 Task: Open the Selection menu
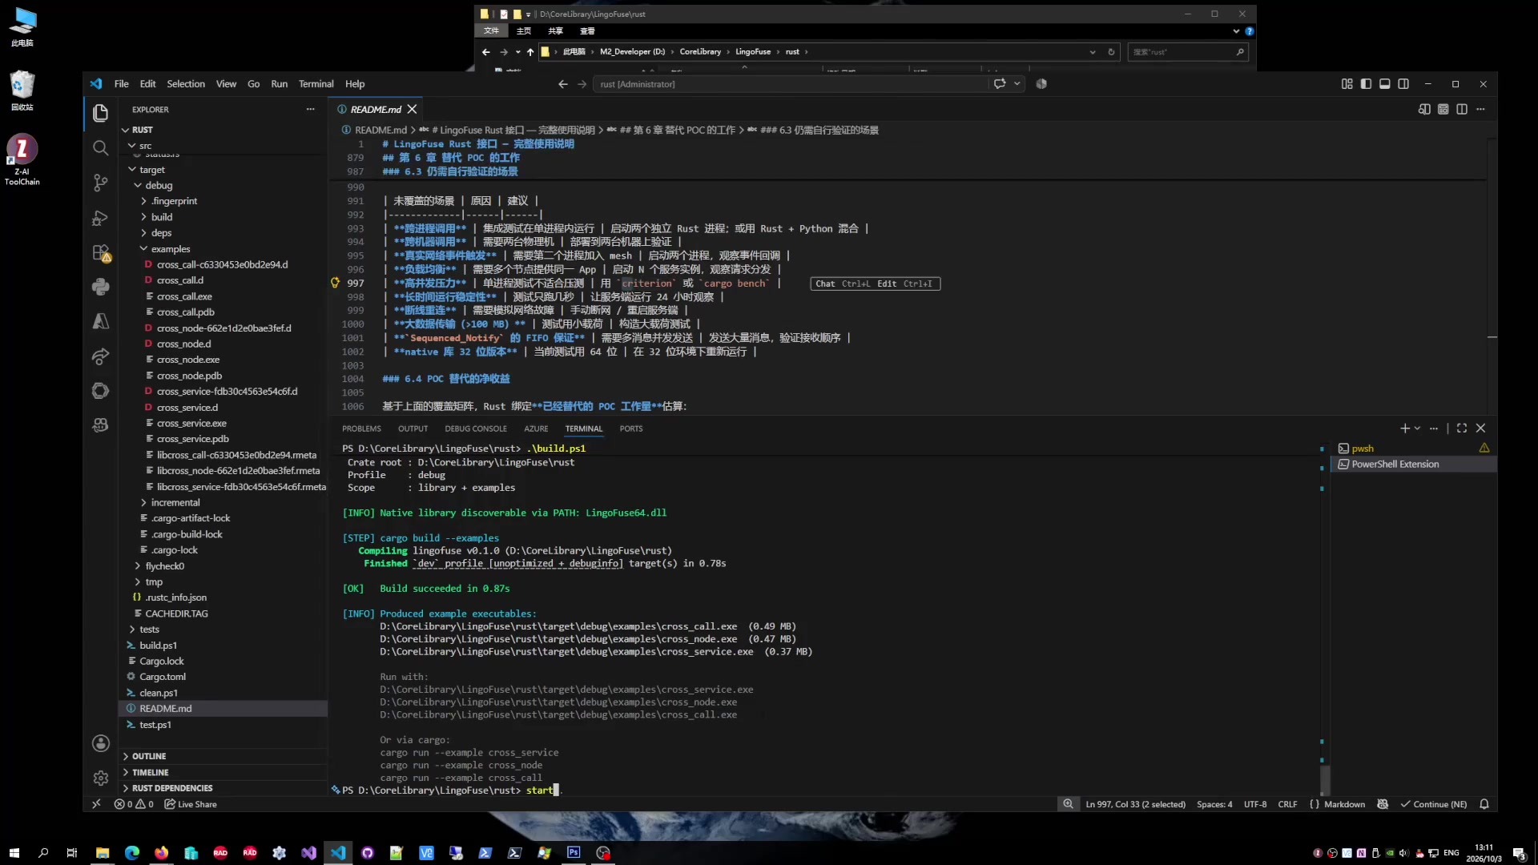pyautogui.click(x=186, y=83)
